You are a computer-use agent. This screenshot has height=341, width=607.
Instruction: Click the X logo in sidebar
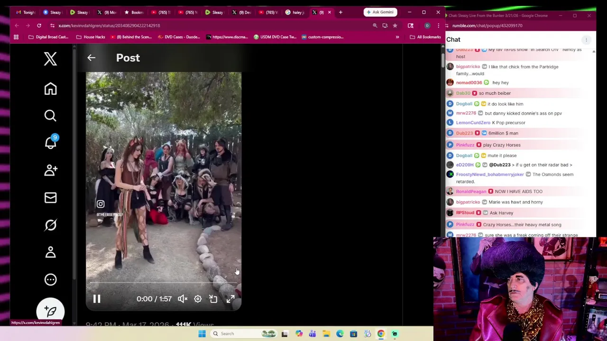(50, 59)
